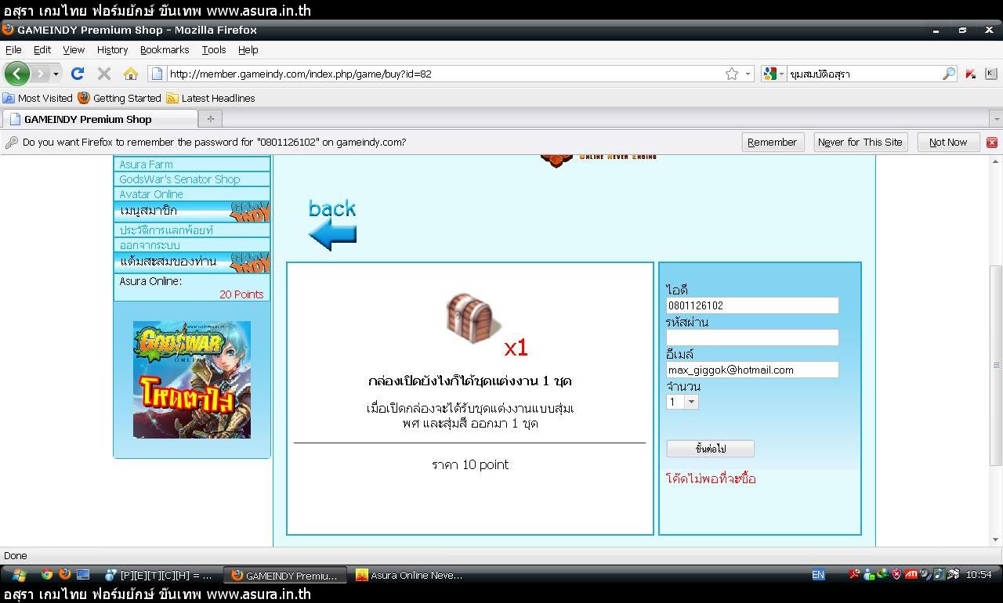The width and height of the screenshot is (1003, 603).
Task: Open the Edit menu
Action: click(x=42, y=49)
